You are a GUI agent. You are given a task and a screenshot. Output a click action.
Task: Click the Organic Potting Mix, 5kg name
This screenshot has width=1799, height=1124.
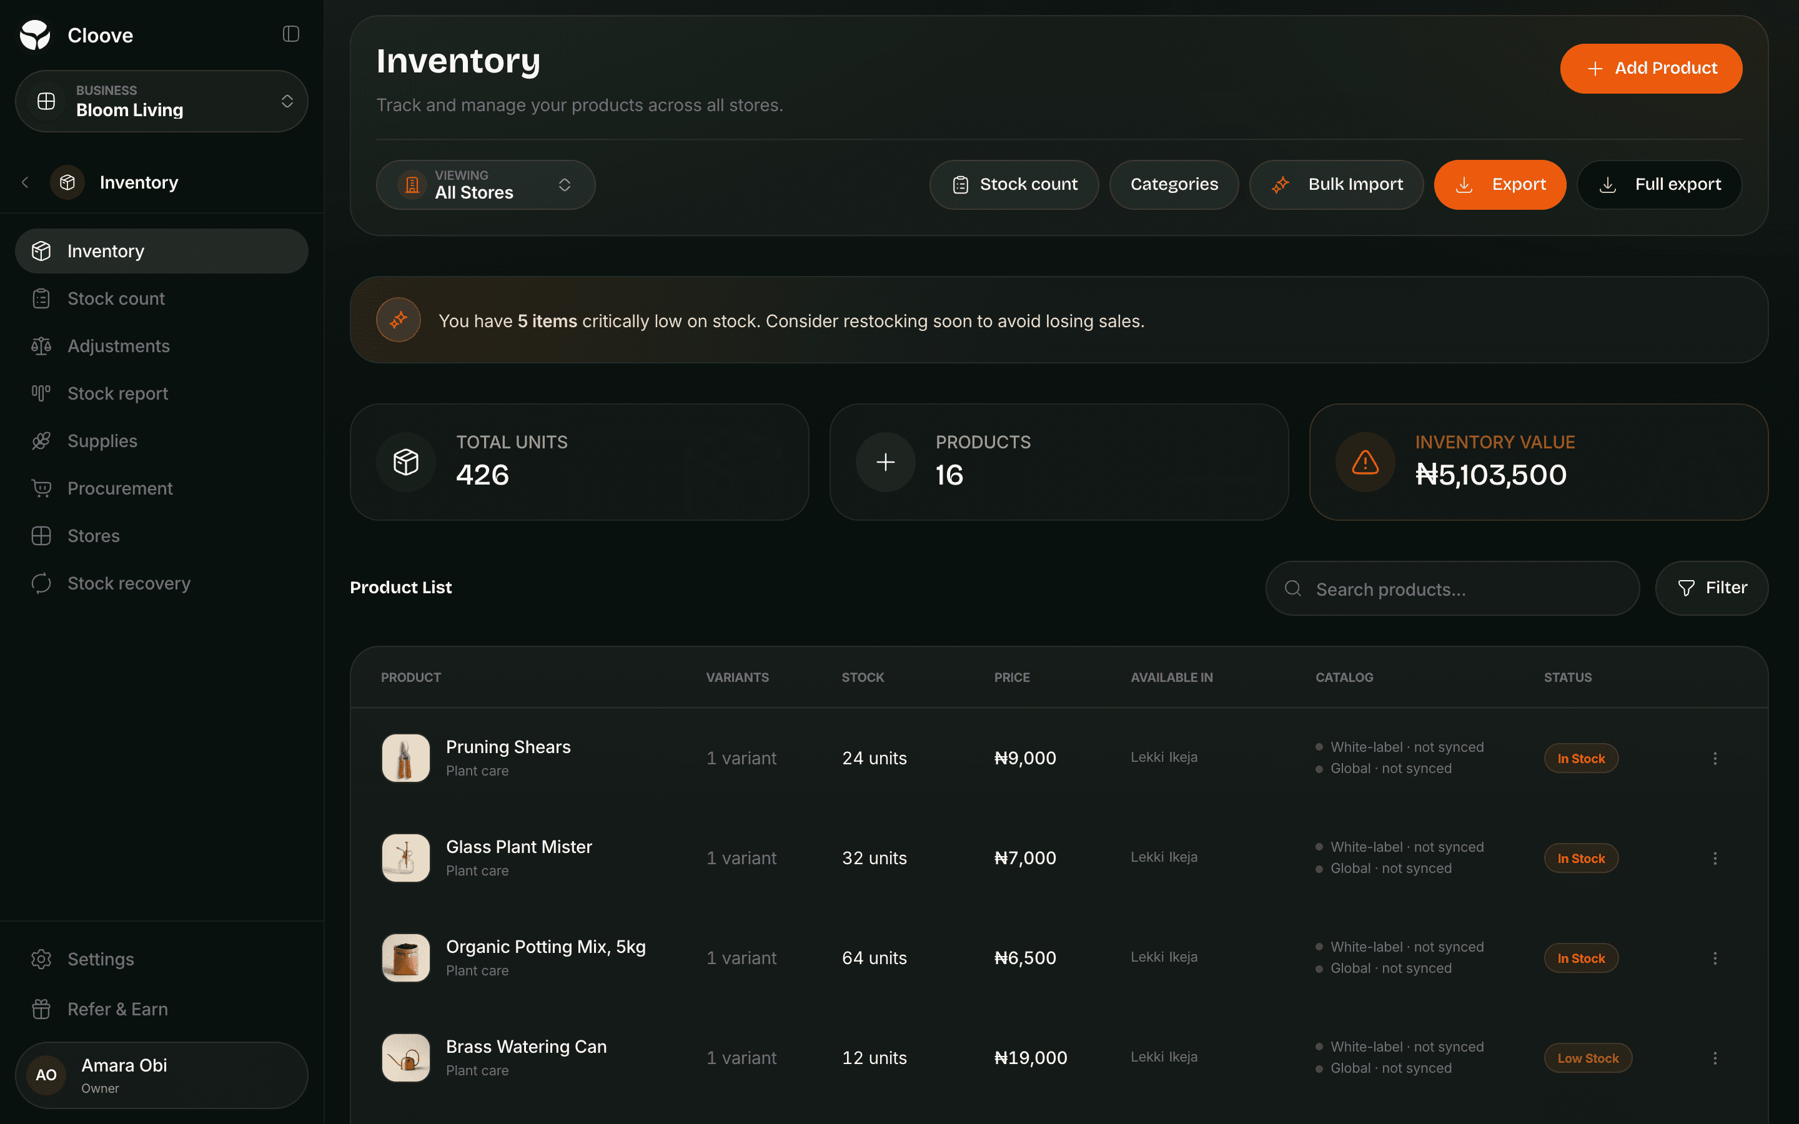pos(546,947)
